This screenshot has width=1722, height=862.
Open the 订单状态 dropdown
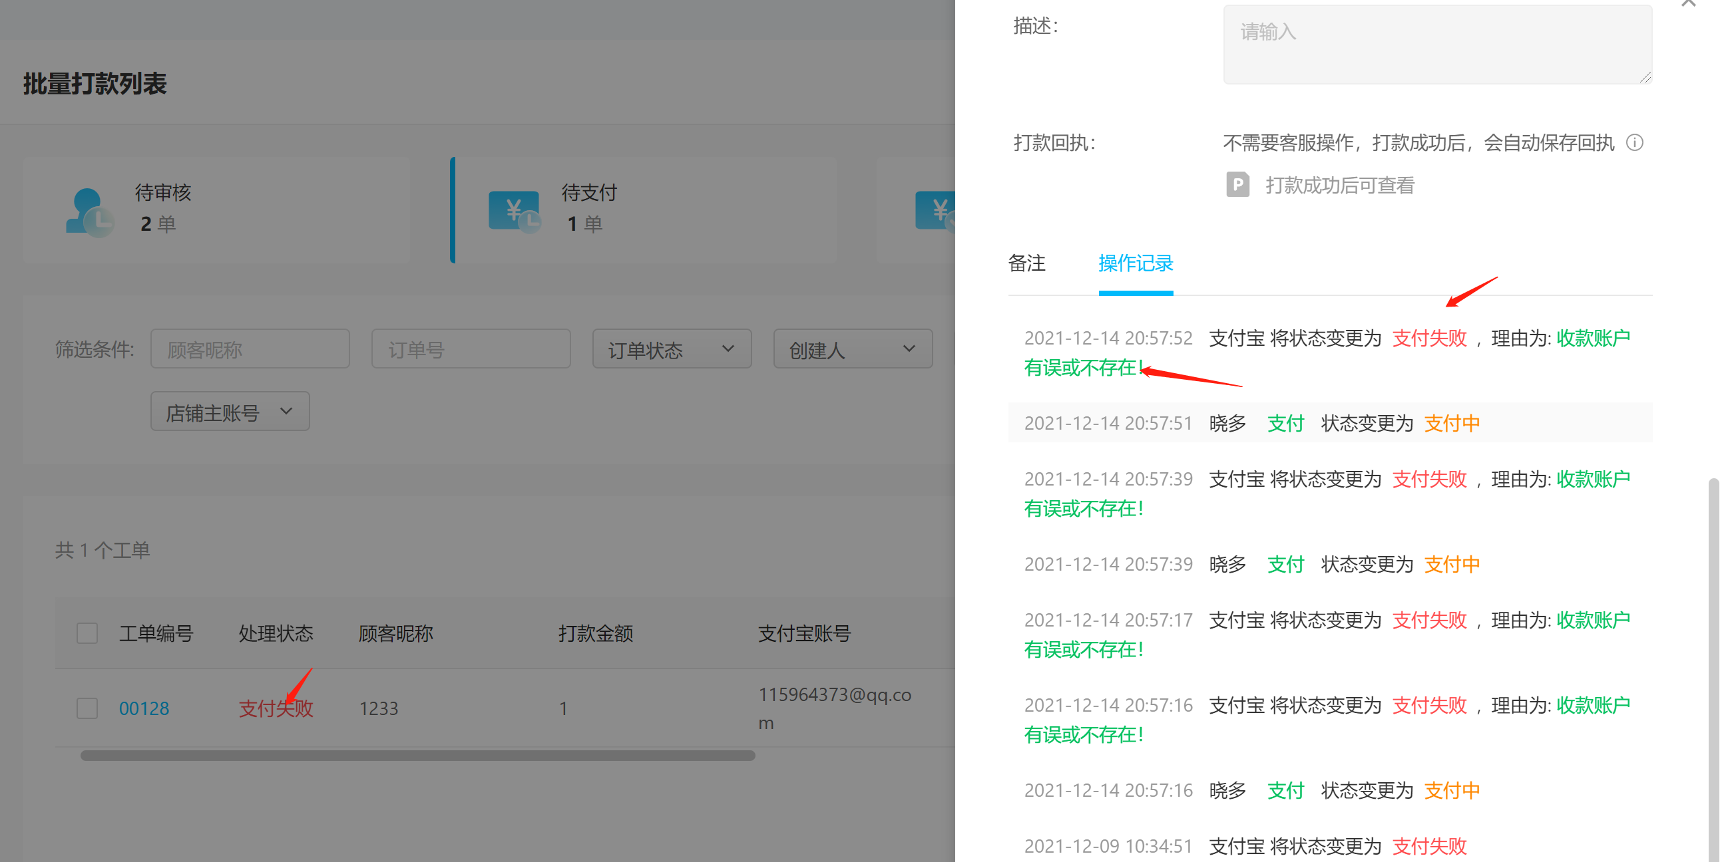tap(672, 349)
